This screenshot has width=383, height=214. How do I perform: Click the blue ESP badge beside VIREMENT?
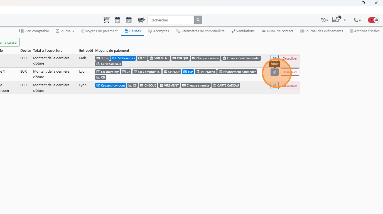click(x=188, y=72)
